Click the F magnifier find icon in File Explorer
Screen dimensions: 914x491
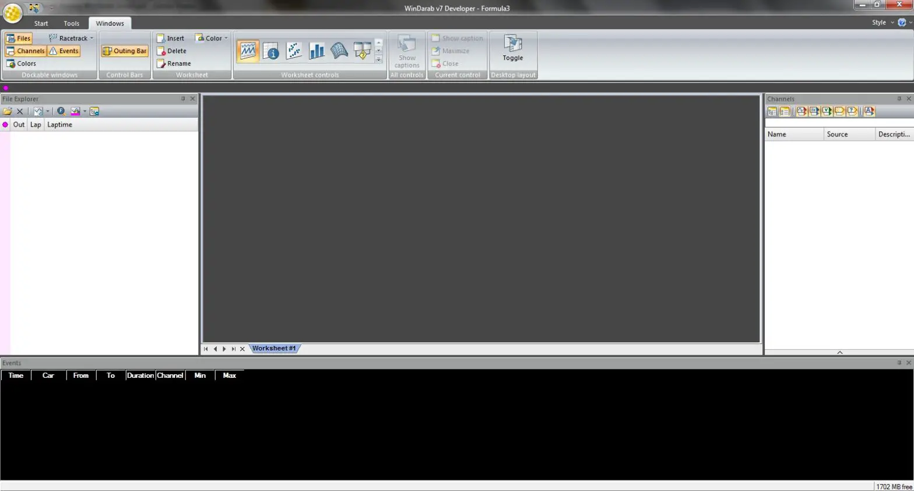point(61,111)
